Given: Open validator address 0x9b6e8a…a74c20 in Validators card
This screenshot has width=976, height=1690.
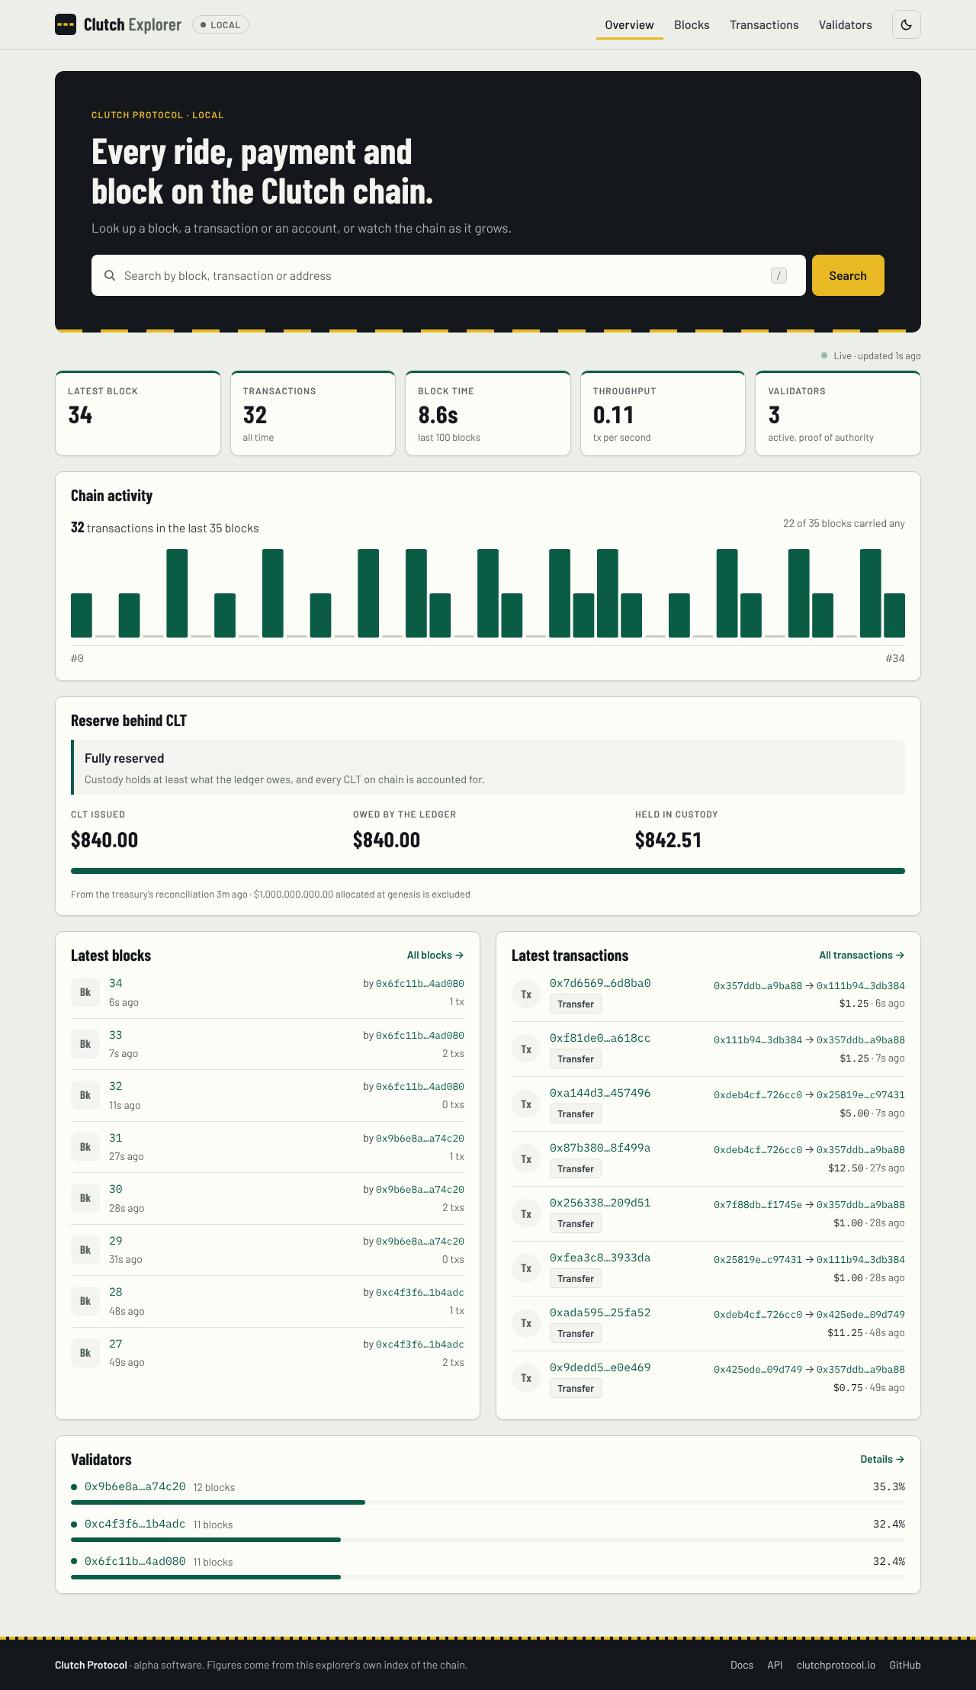Looking at the screenshot, I should click(135, 1486).
